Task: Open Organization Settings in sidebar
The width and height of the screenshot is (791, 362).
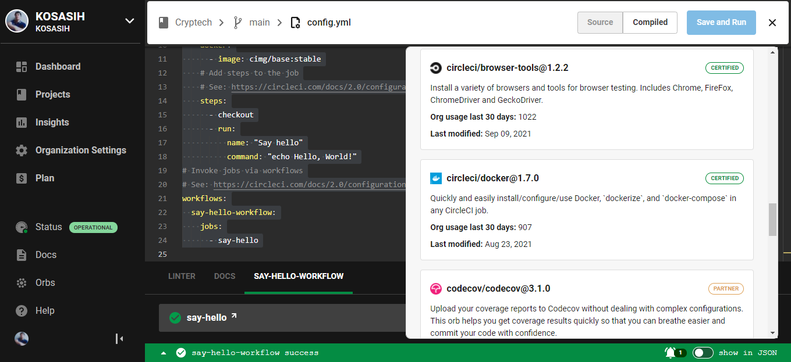Action: [81, 150]
